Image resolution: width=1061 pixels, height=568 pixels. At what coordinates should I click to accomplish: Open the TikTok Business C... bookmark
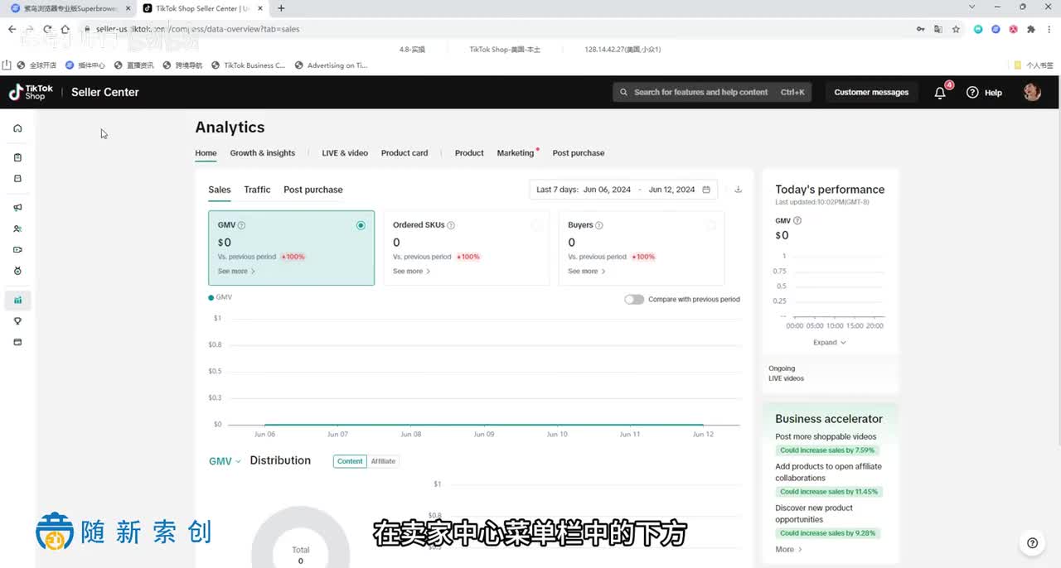pos(249,65)
